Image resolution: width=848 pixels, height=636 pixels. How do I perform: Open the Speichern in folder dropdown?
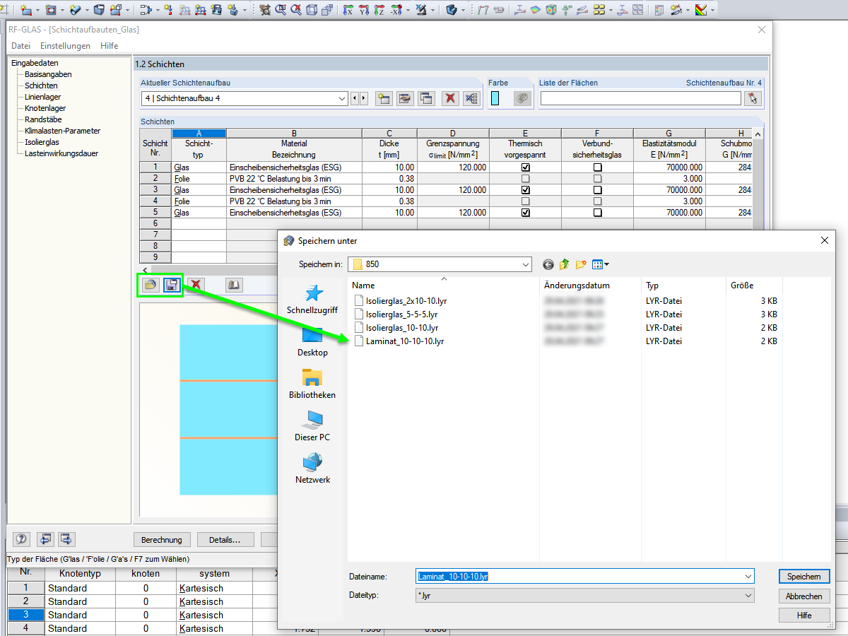point(525,264)
